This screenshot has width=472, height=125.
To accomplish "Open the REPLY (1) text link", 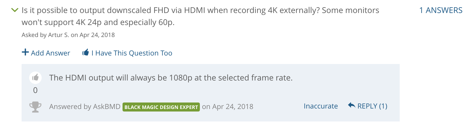I will click(372, 106).
